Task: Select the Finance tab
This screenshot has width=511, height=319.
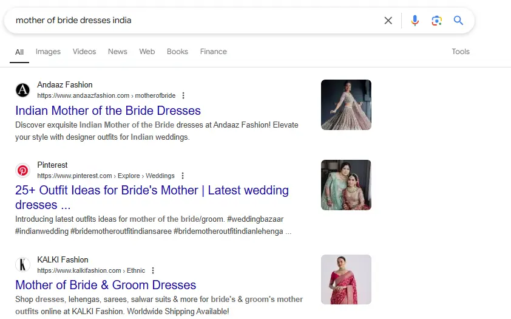Action: (213, 52)
